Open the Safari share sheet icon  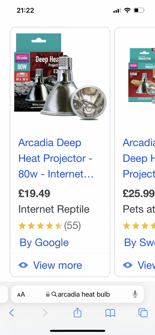click(x=77, y=312)
